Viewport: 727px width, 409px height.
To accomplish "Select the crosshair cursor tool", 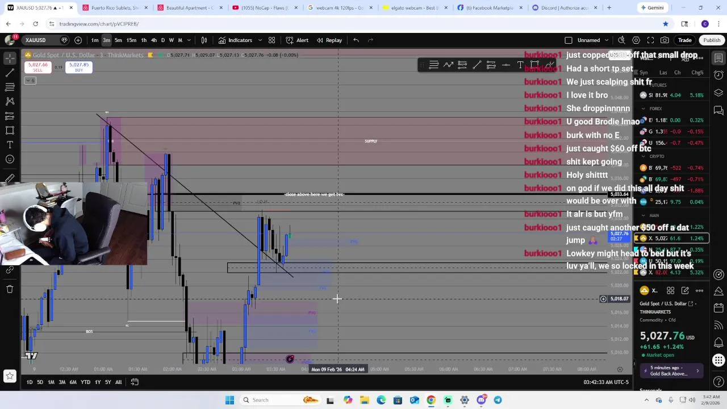I will click(x=10, y=59).
